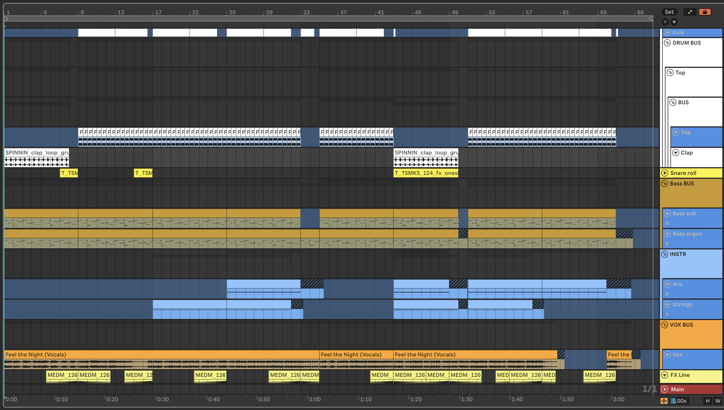The image size is (724, 410).
Task: Select the T_TSM clip near bar 15
Action: click(143, 173)
